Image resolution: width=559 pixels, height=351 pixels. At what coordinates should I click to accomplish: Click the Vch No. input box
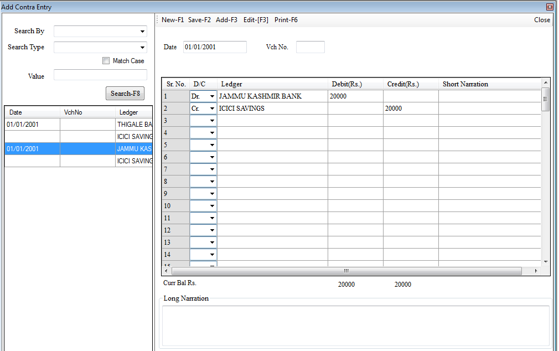point(310,47)
